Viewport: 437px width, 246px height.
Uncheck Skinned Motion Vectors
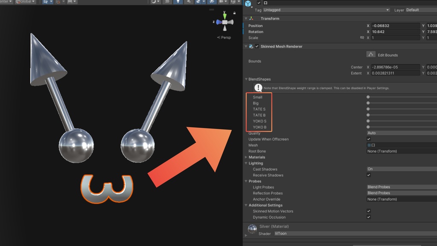[x=369, y=211]
